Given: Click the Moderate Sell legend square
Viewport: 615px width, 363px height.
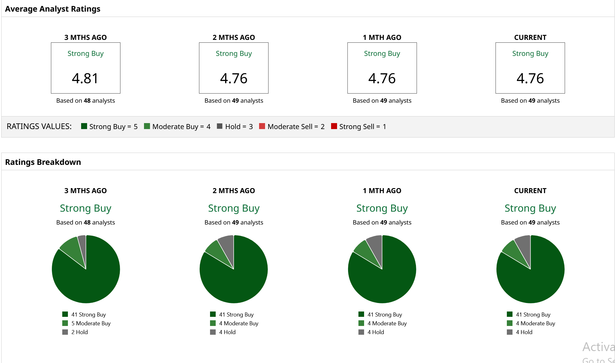Looking at the screenshot, I should click(262, 126).
